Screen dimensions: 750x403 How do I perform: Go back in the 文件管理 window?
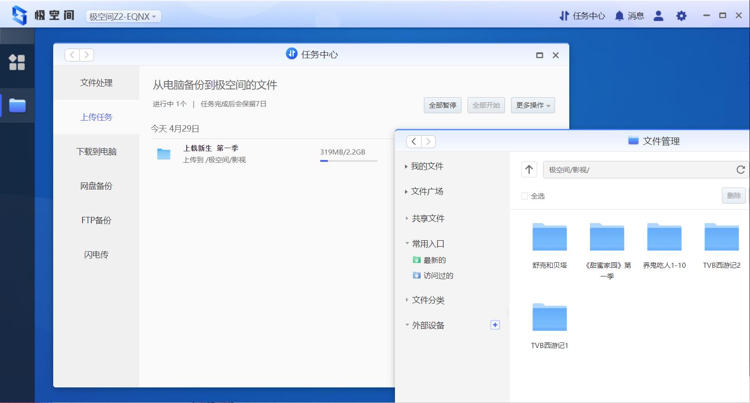414,141
